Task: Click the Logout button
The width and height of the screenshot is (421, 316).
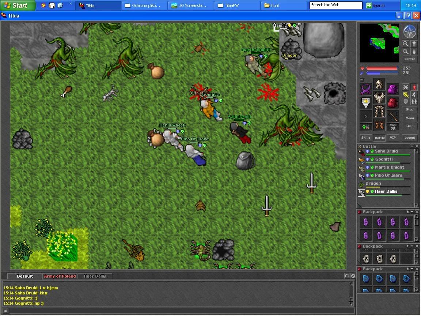Action: click(410, 138)
